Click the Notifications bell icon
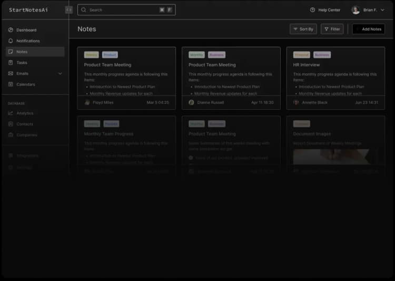 pyautogui.click(x=11, y=40)
